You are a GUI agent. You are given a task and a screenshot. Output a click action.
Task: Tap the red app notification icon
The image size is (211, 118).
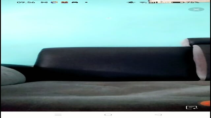click(65, 2)
